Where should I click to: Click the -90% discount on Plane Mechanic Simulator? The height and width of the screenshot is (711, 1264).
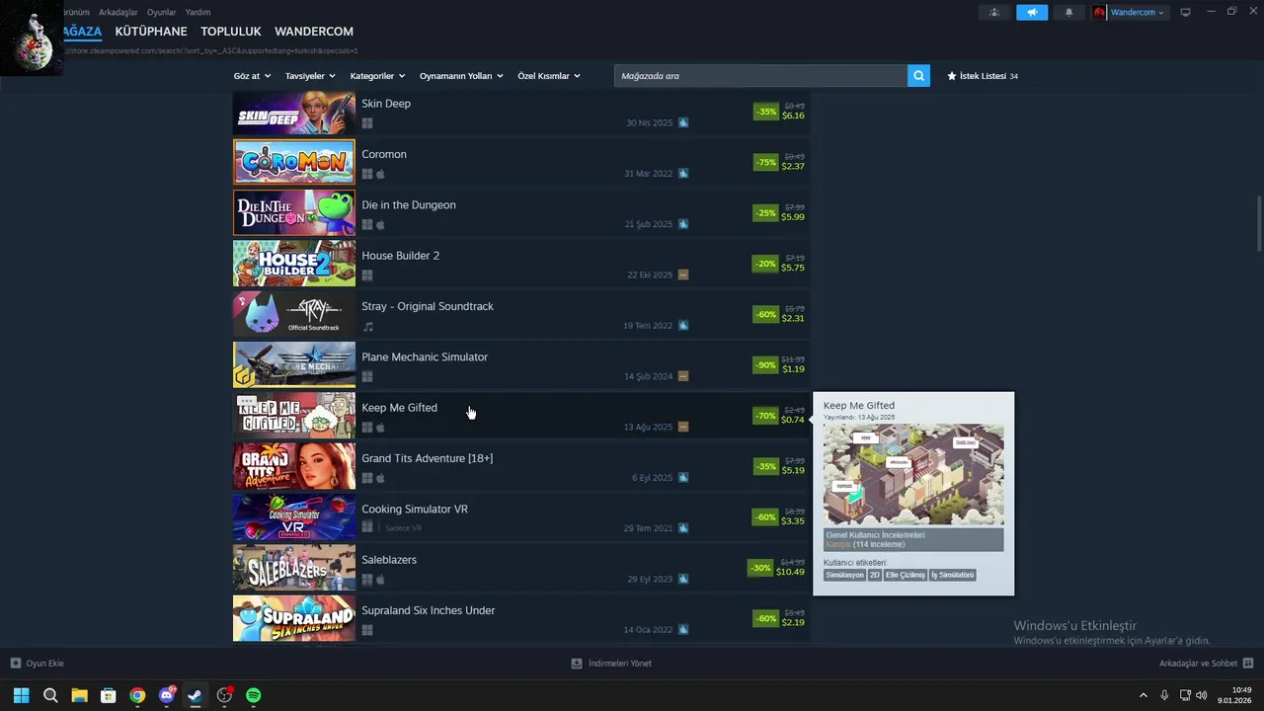(x=765, y=365)
